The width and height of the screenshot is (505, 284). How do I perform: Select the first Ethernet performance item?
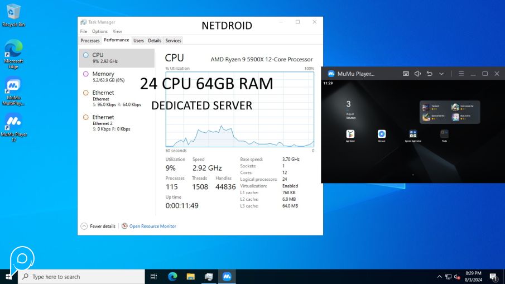coord(117,98)
